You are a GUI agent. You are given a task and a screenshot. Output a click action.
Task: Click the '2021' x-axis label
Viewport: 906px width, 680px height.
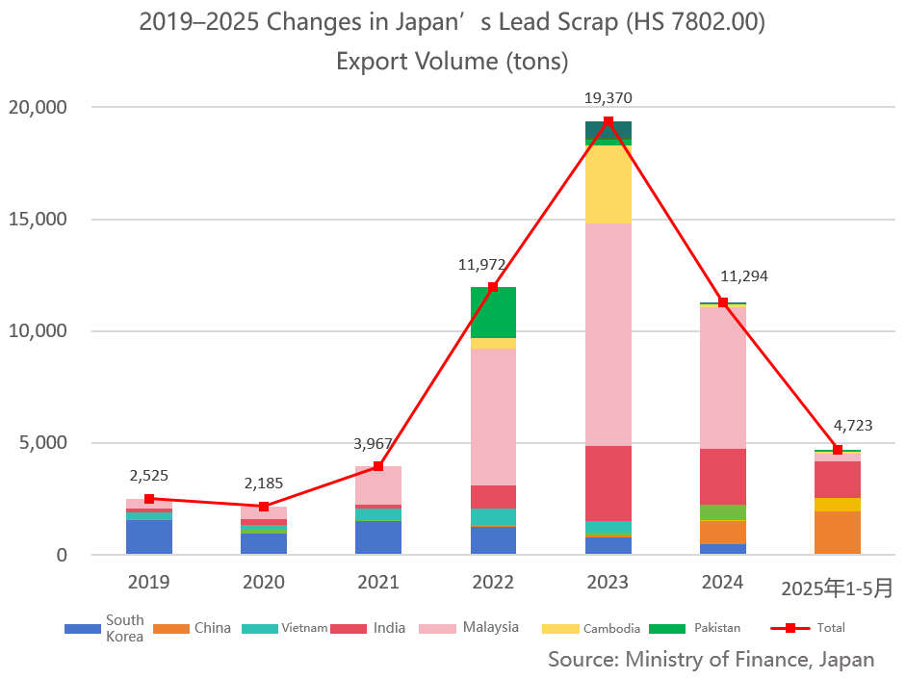(378, 582)
